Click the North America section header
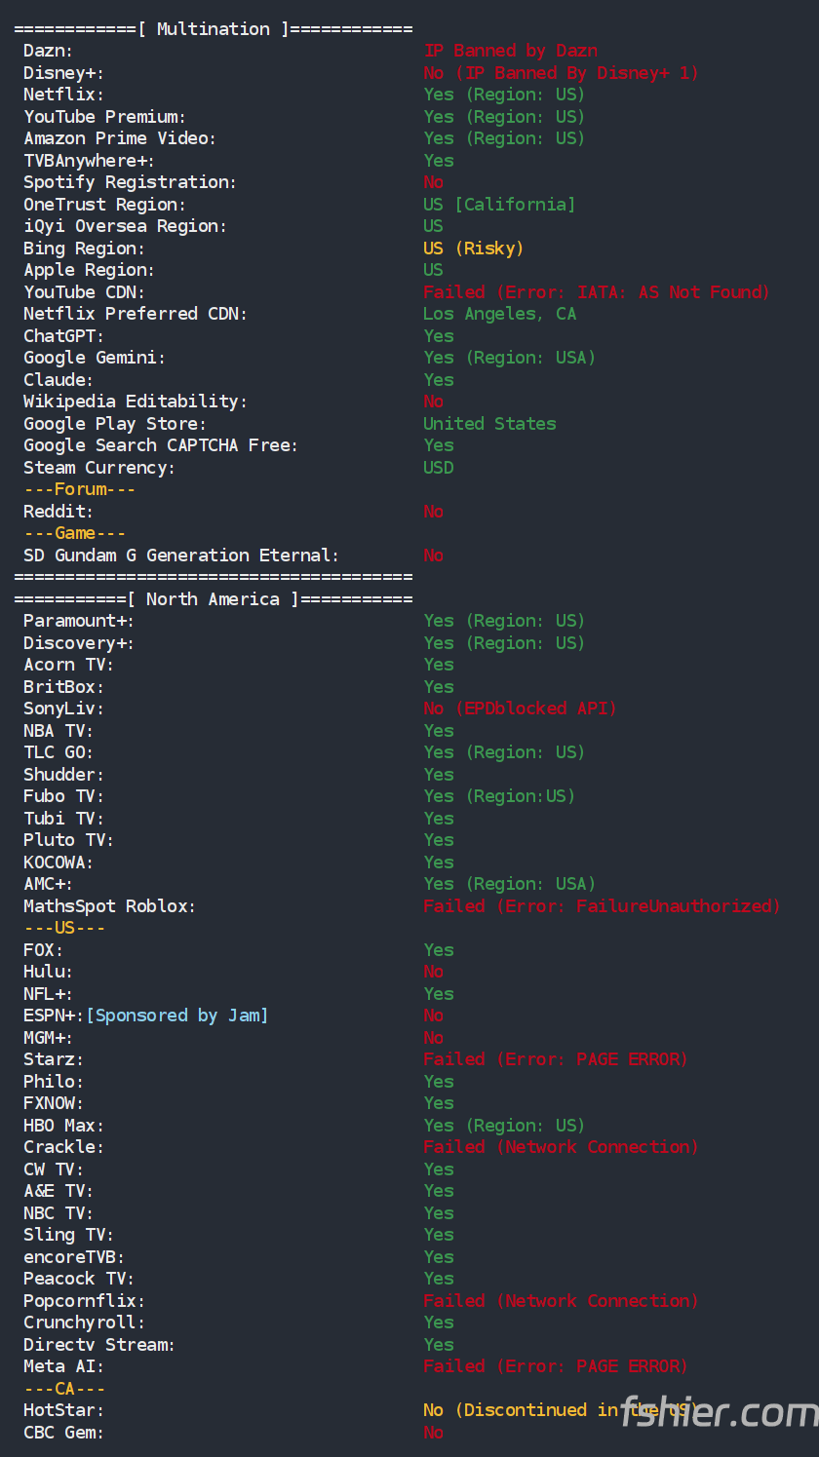This screenshot has height=1457, width=819. (213, 599)
